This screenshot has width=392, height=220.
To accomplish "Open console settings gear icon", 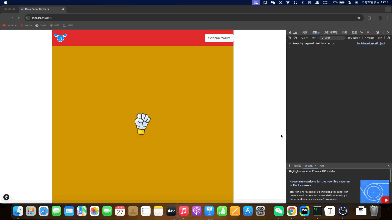I will pos(388,38).
